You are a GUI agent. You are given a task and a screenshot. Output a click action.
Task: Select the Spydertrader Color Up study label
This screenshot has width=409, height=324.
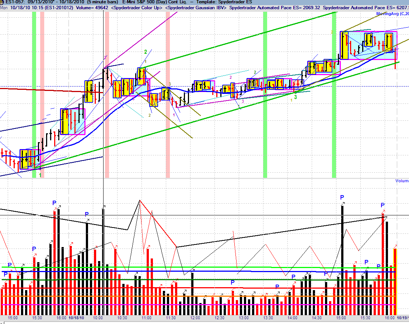137,8
